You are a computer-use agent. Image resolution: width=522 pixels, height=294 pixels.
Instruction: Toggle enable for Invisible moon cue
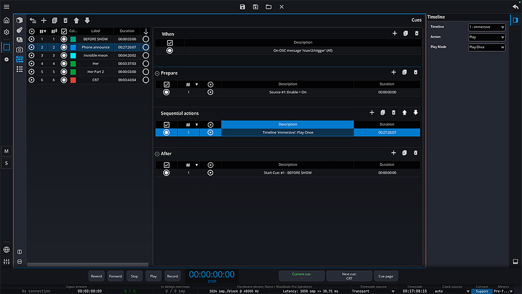point(64,56)
